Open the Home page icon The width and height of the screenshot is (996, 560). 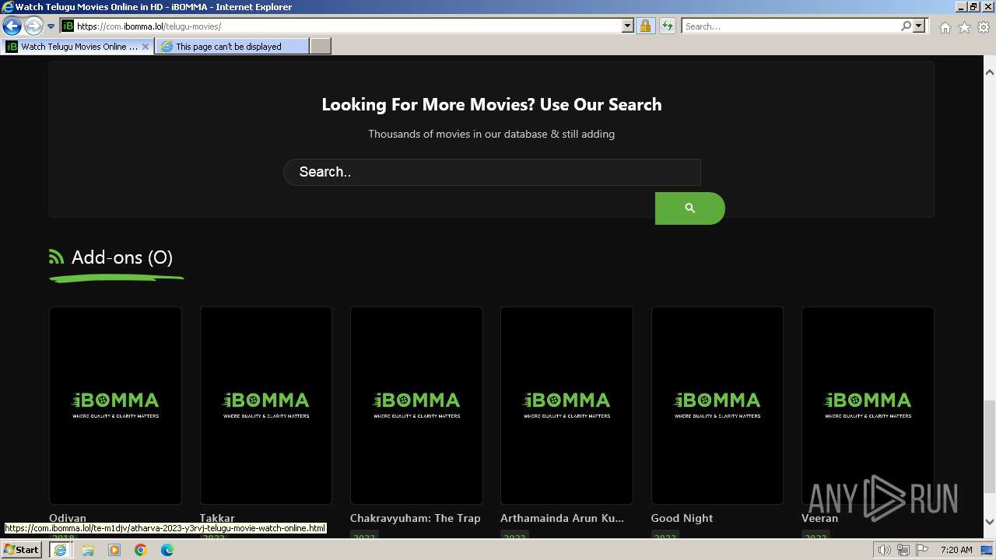(945, 27)
